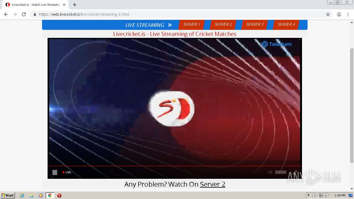This screenshot has height=199, width=354.
Task: Click the video seek progress line
Action: pyautogui.click(x=175, y=166)
